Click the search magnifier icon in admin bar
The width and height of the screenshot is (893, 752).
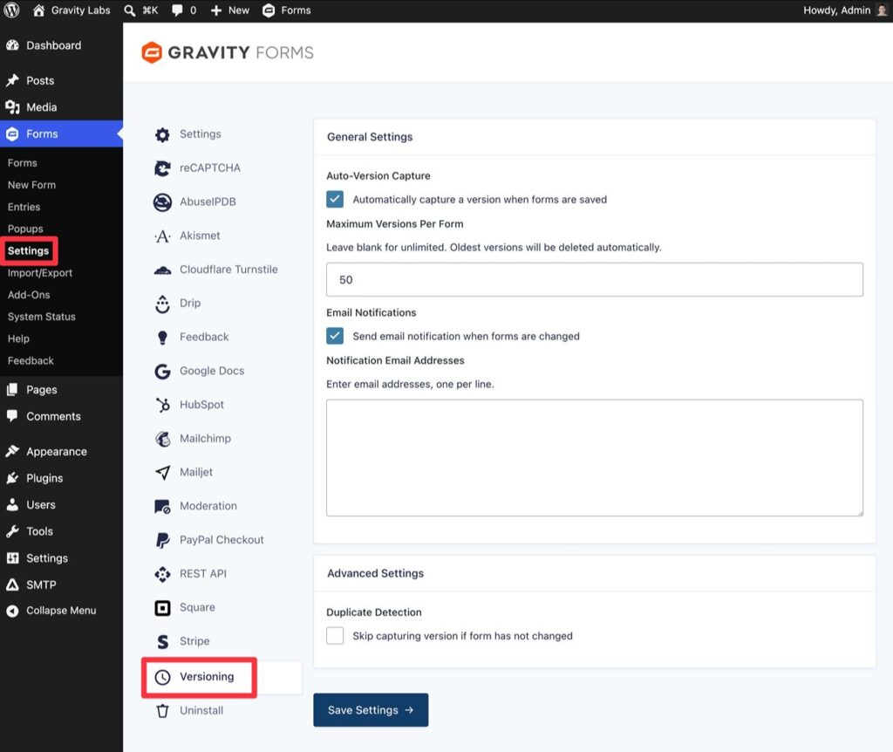click(x=130, y=10)
